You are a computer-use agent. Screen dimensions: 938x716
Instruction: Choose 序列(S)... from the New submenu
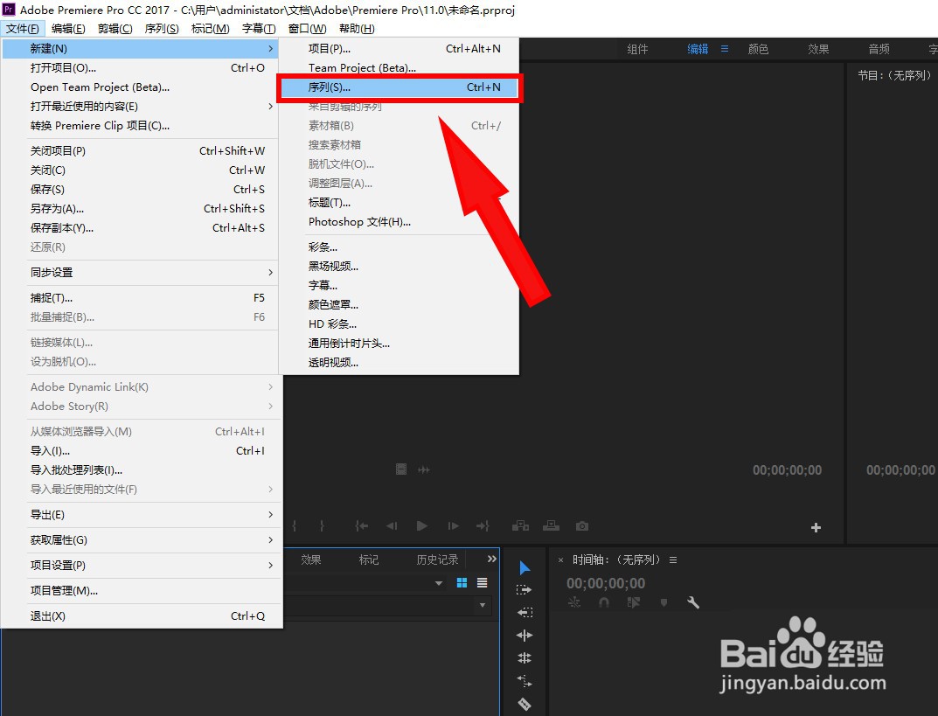click(400, 87)
